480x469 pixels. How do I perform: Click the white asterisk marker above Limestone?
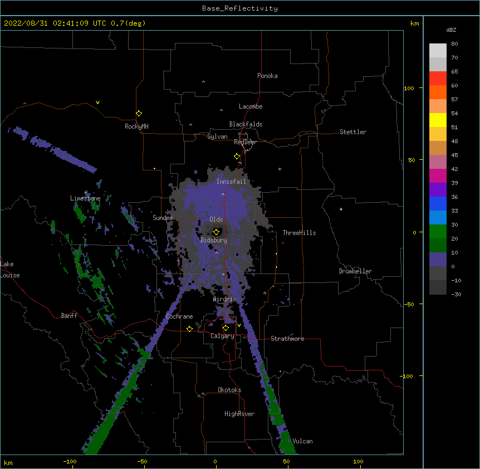tap(86, 192)
